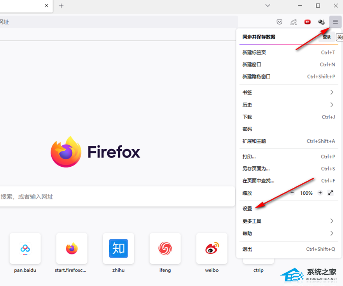Click the ctrip shortcut label
Viewport: 343px width, 286px height.
point(258,270)
